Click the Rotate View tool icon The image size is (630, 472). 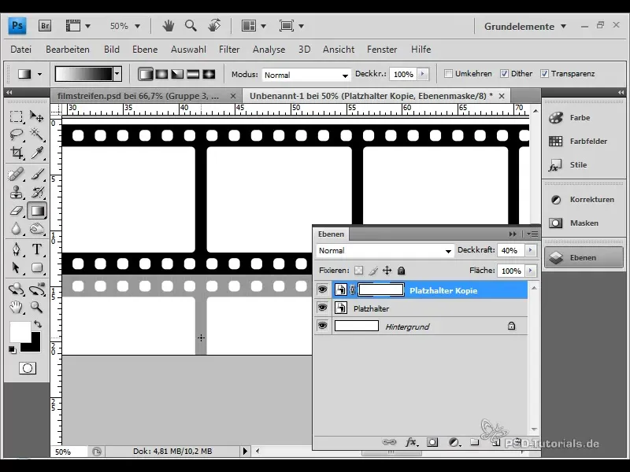[x=214, y=26]
